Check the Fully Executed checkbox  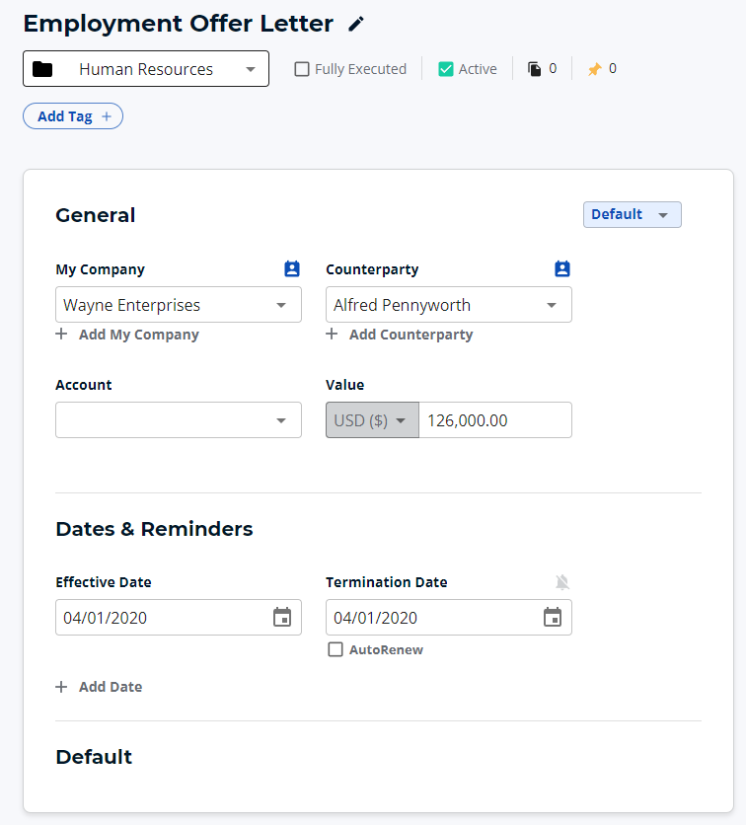pos(301,69)
